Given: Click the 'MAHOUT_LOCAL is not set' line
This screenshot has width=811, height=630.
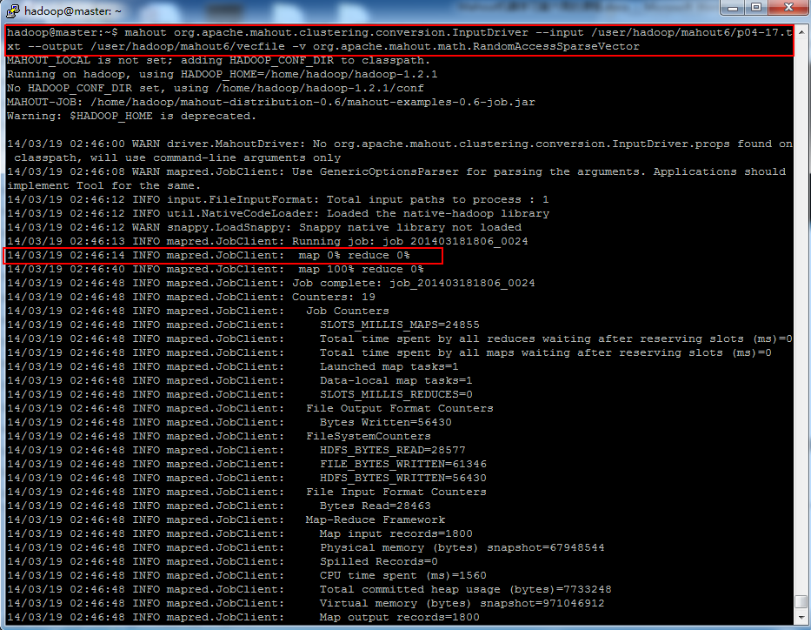Looking at the screenshot, I should [x=218, y=61].
